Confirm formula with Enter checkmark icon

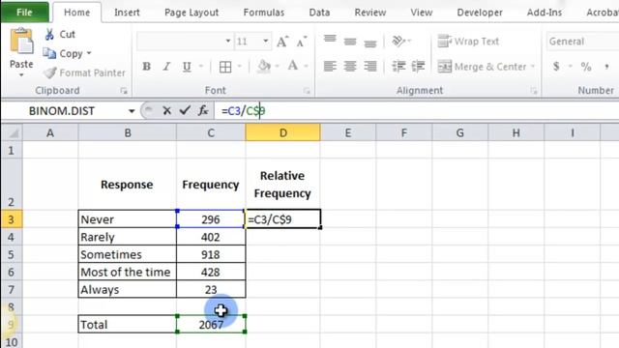point(185,111)
